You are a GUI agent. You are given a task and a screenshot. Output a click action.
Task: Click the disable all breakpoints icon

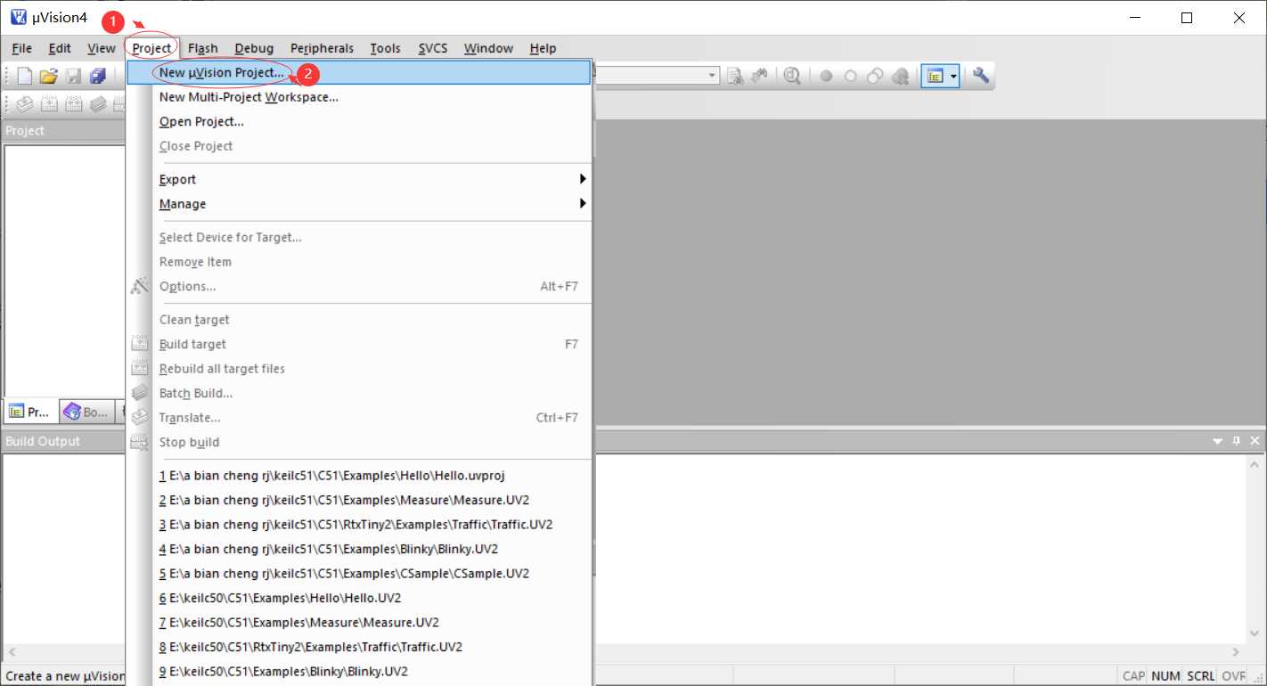(x=875, y=77)
